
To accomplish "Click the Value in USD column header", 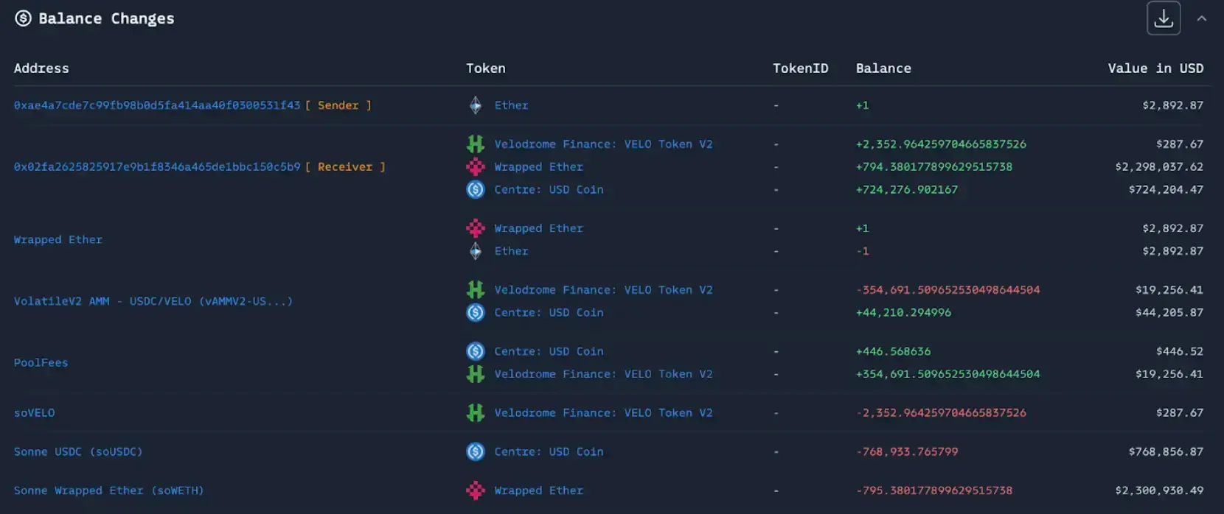I will pos(1155,68).
